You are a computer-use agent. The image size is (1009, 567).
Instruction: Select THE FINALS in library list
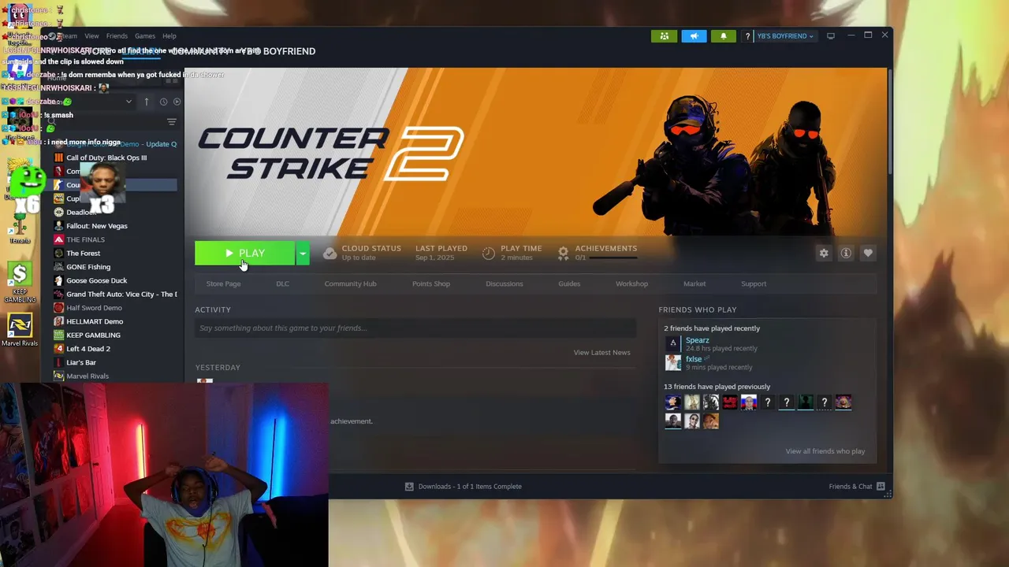[x=114, y=239]
